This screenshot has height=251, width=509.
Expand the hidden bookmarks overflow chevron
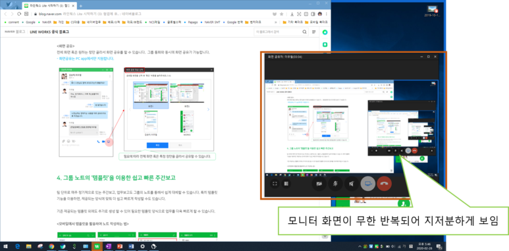(x=276, y=22)
